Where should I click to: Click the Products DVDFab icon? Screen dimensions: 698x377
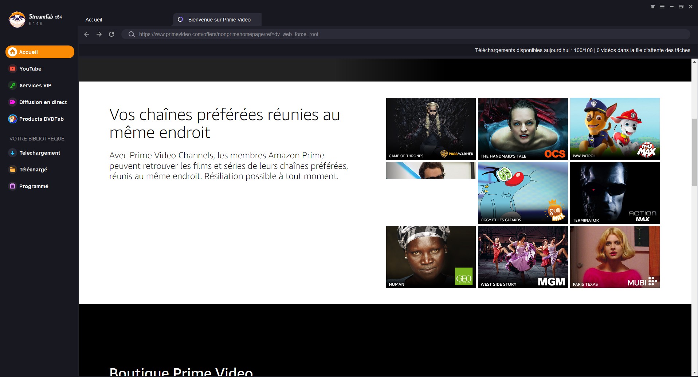13,119
